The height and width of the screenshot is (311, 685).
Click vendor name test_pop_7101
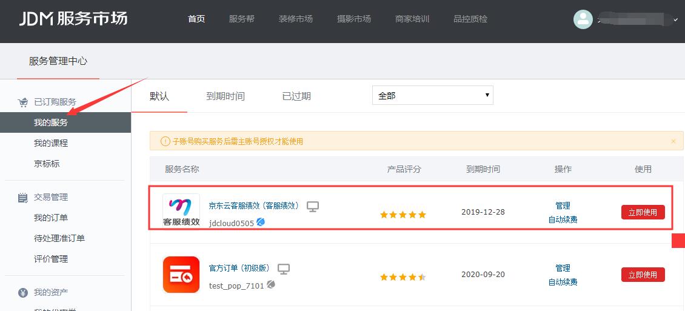point(237,286)
